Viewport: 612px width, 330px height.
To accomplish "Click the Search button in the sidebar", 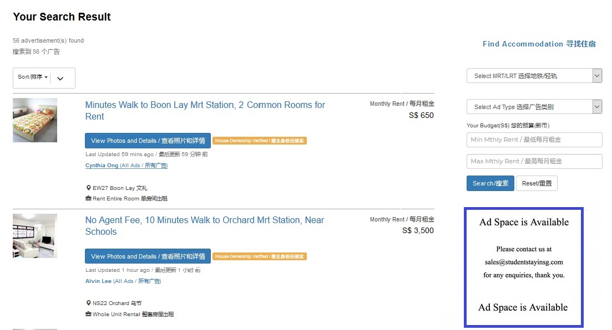I will point(490,183).
